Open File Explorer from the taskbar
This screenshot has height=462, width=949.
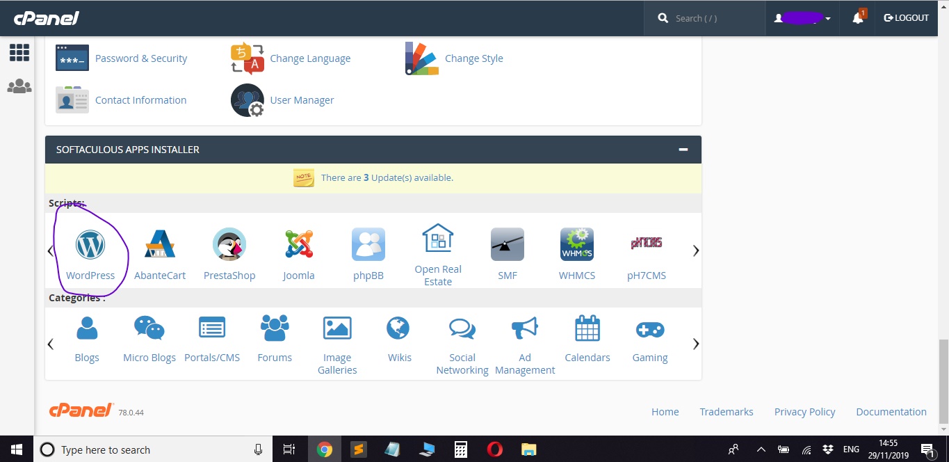529,449
